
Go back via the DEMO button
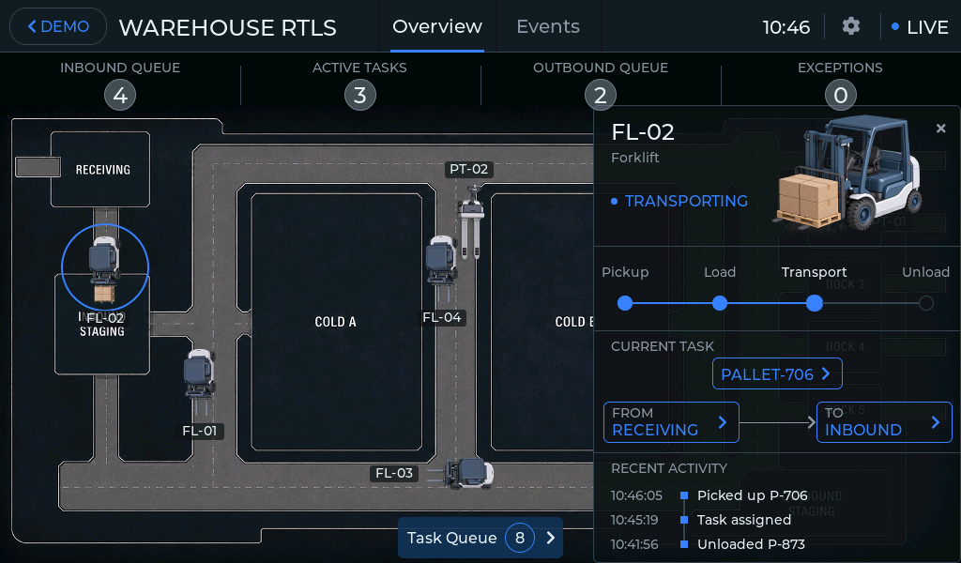point(58,26)
